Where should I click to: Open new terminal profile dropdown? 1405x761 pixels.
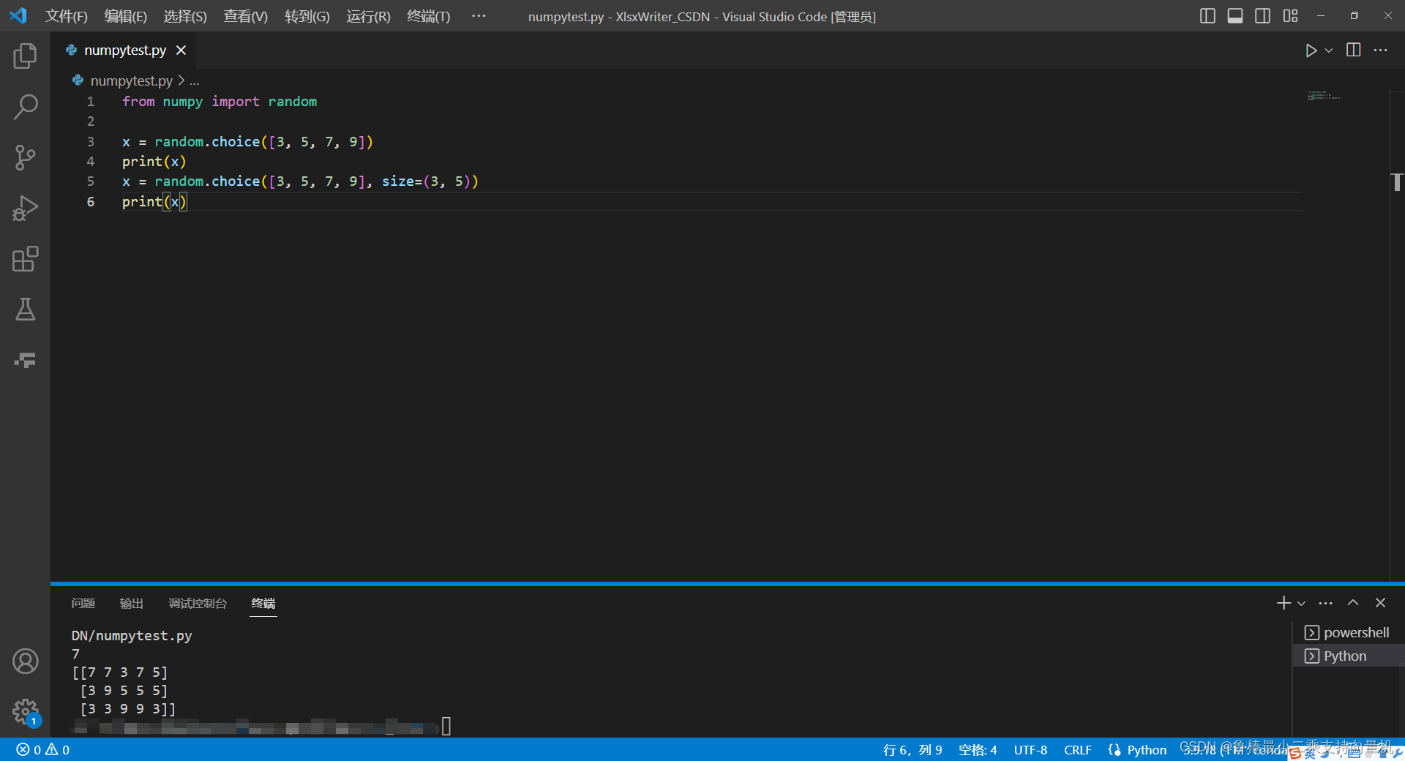pyautogui.click(x=1301, y=604)
